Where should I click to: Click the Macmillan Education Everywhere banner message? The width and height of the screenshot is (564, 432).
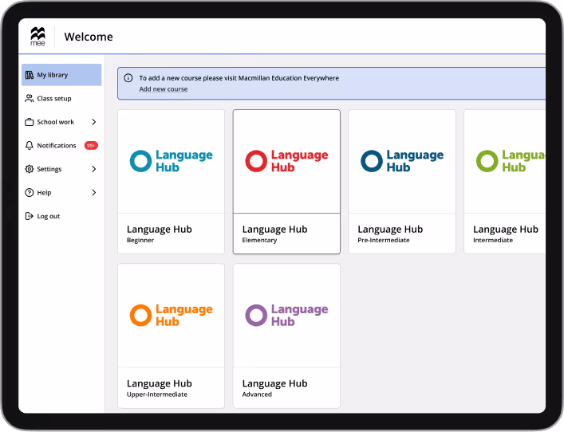[x=239, y=78]
